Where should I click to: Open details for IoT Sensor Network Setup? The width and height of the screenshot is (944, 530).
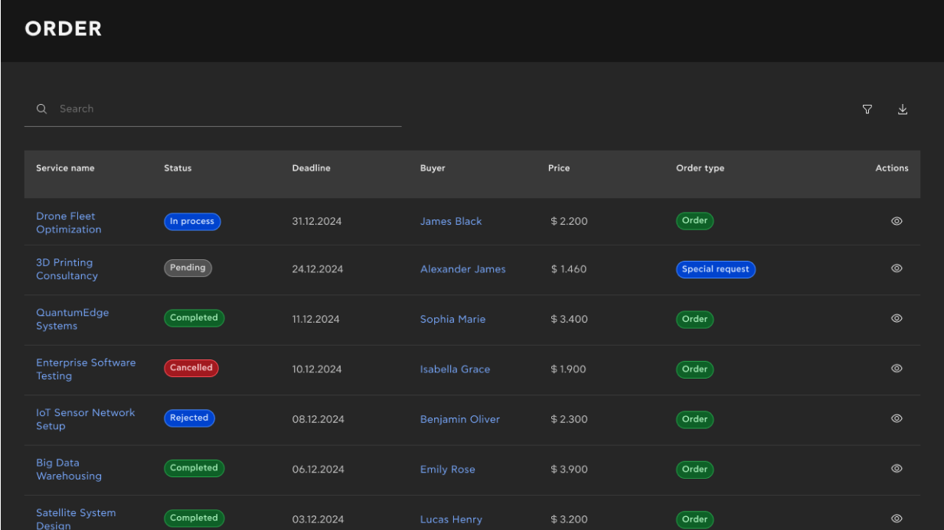pos(897,418)
